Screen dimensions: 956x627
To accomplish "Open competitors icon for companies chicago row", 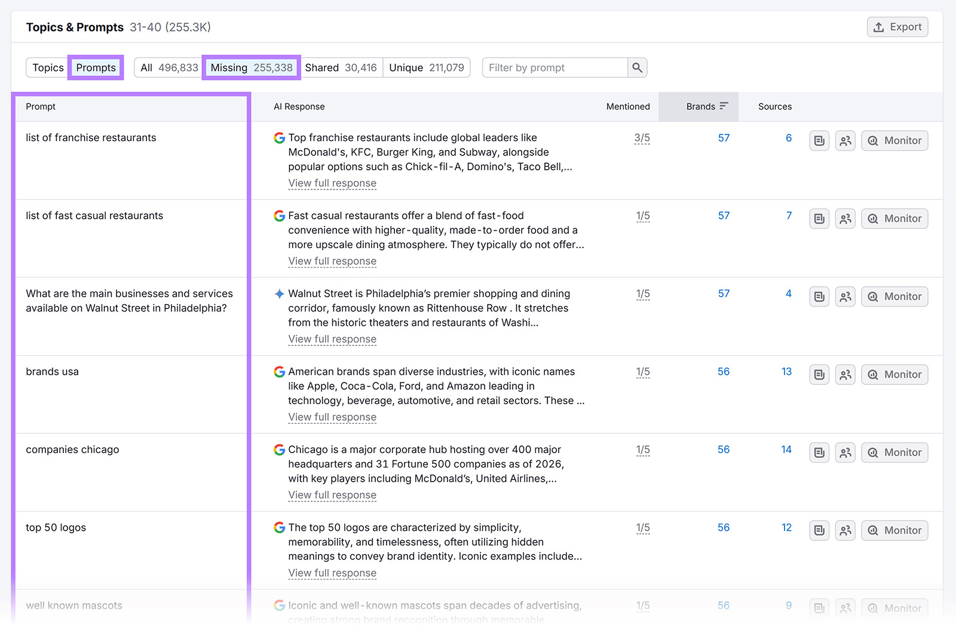I will 845,452.
